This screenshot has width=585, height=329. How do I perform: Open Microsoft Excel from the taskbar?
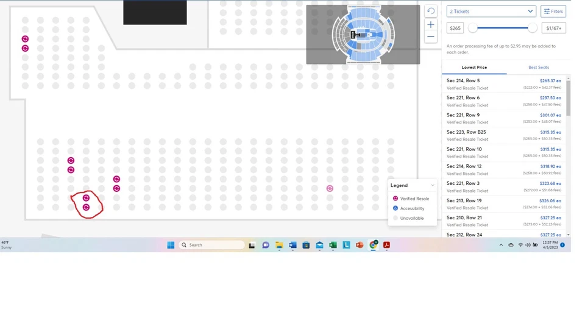[333, 245]
